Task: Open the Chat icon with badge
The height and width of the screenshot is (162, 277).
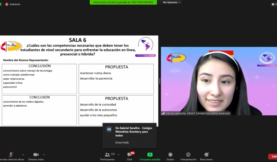Action: 130,155
